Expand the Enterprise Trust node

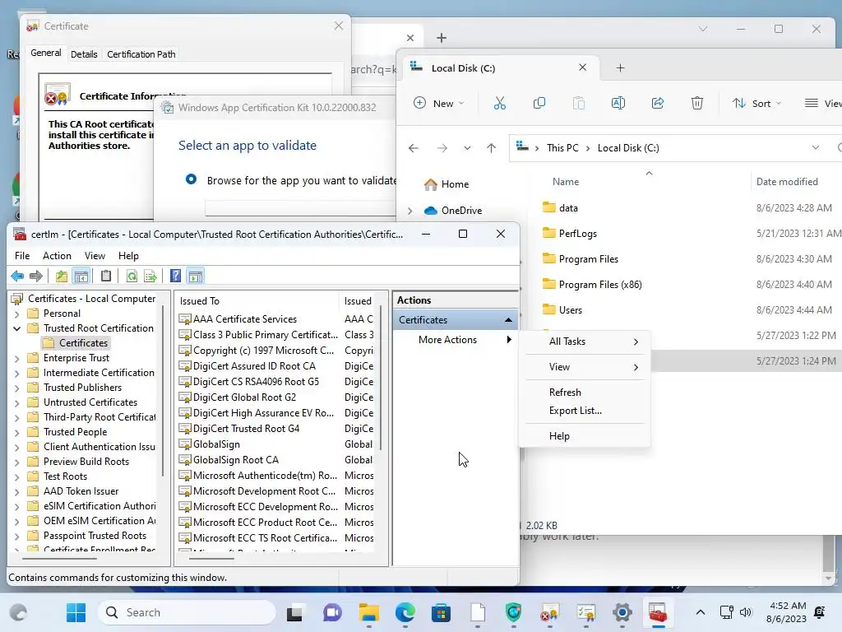coord(17,359)
